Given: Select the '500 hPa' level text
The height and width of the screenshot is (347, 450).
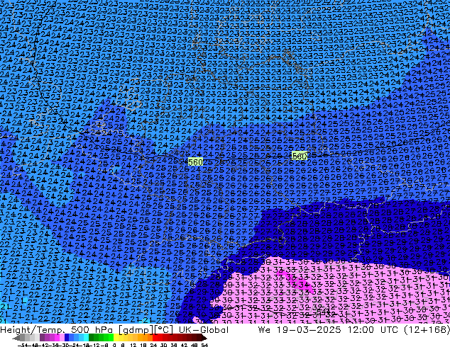Looking at the screenshot, I should point(93,329).
